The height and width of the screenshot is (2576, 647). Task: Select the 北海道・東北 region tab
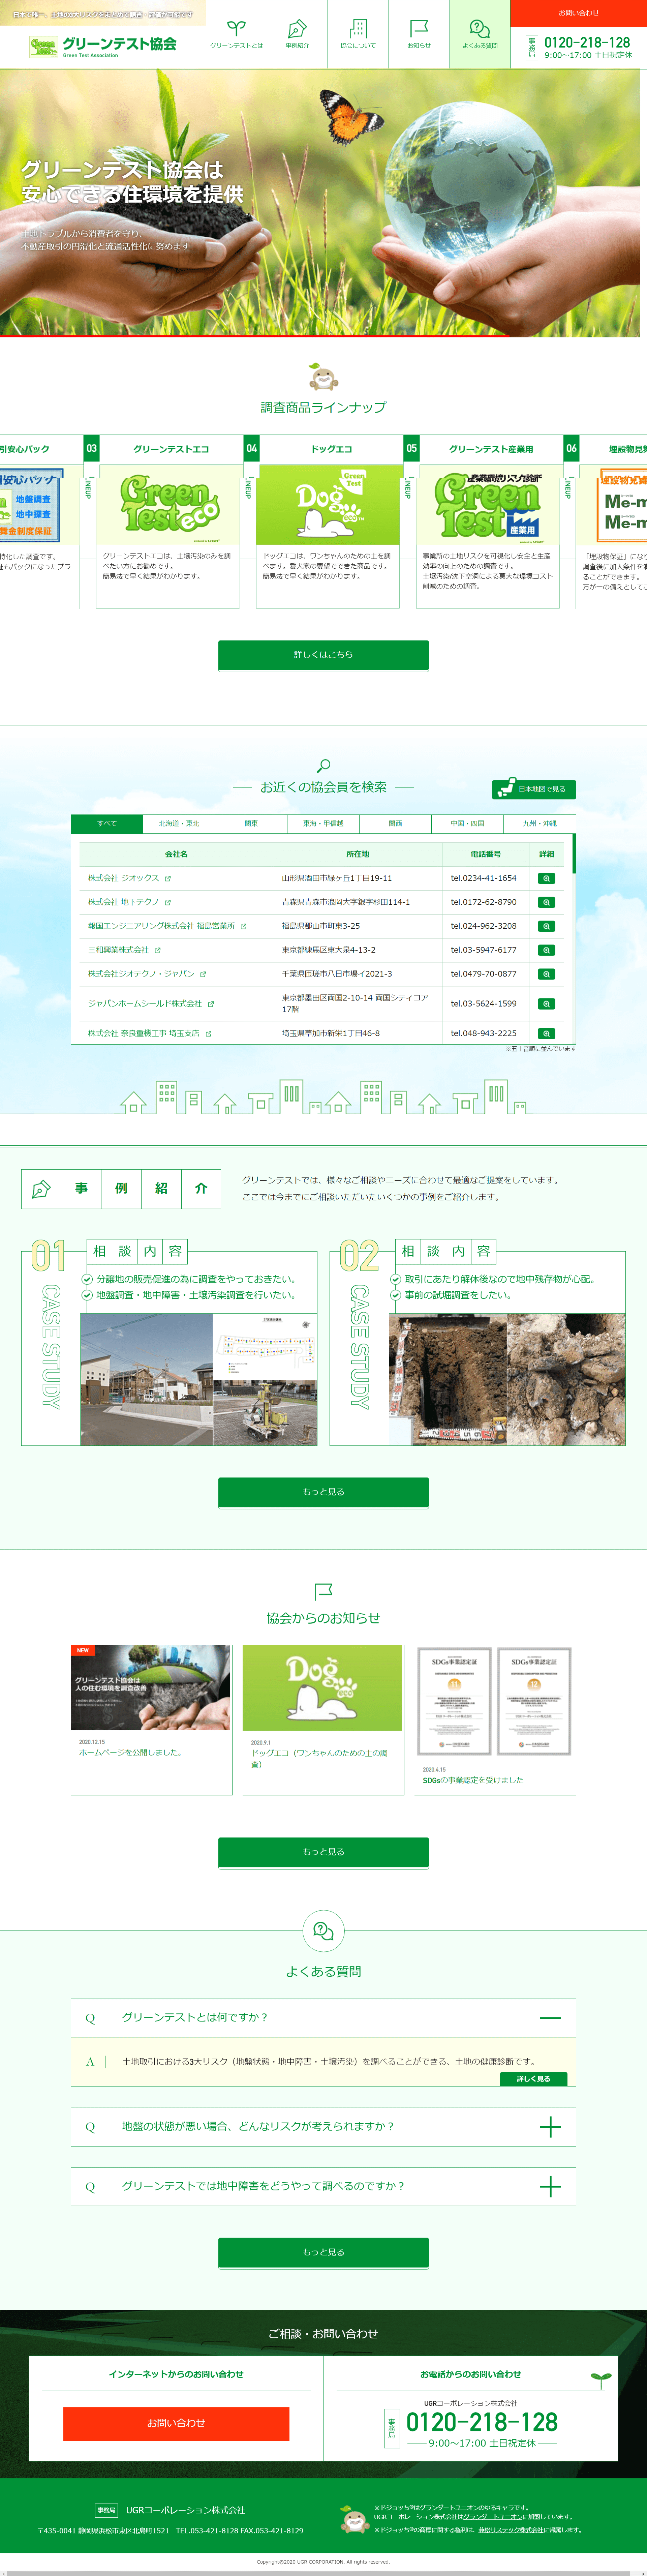pos(179,823)
